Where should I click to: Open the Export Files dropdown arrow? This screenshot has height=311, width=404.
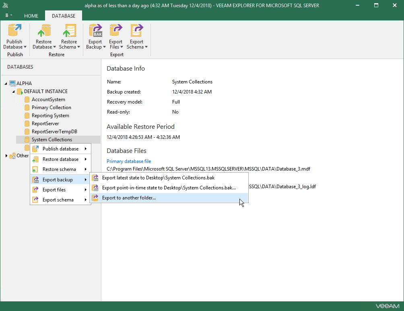122,47
